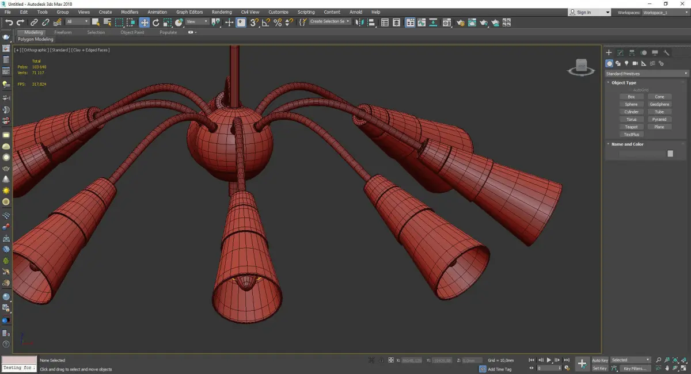This screenshot has height=374, width=691.
Task: Open the Utilities wrench panel
Action: pos(666,53)
